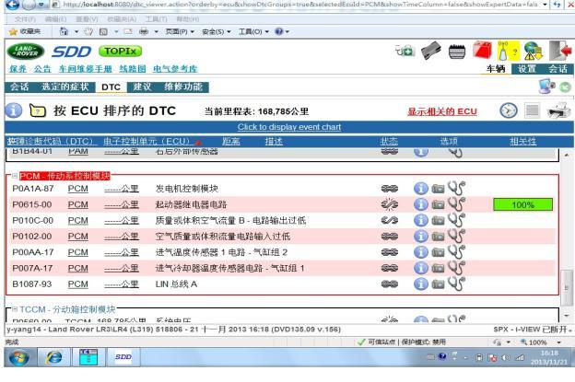
Task: Open info for DTC P0A1A-87
Action: click(x=420, y=189)
